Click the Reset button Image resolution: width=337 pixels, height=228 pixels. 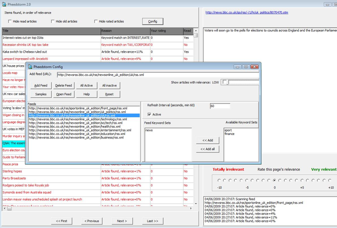109,94
